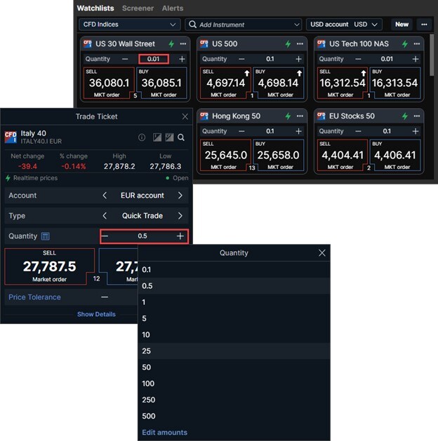Decrease US 30 Wall Street quantity
The width and height of the screenshot is (438, 441).
125,59
